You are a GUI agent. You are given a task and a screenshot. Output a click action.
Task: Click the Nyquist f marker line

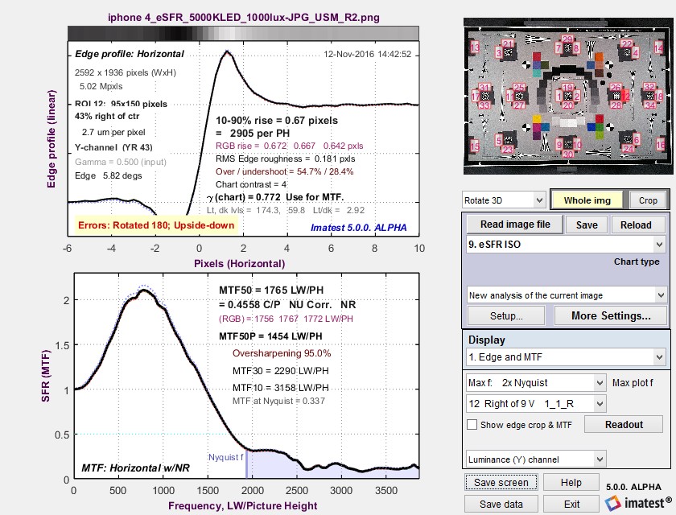[246, 464]
